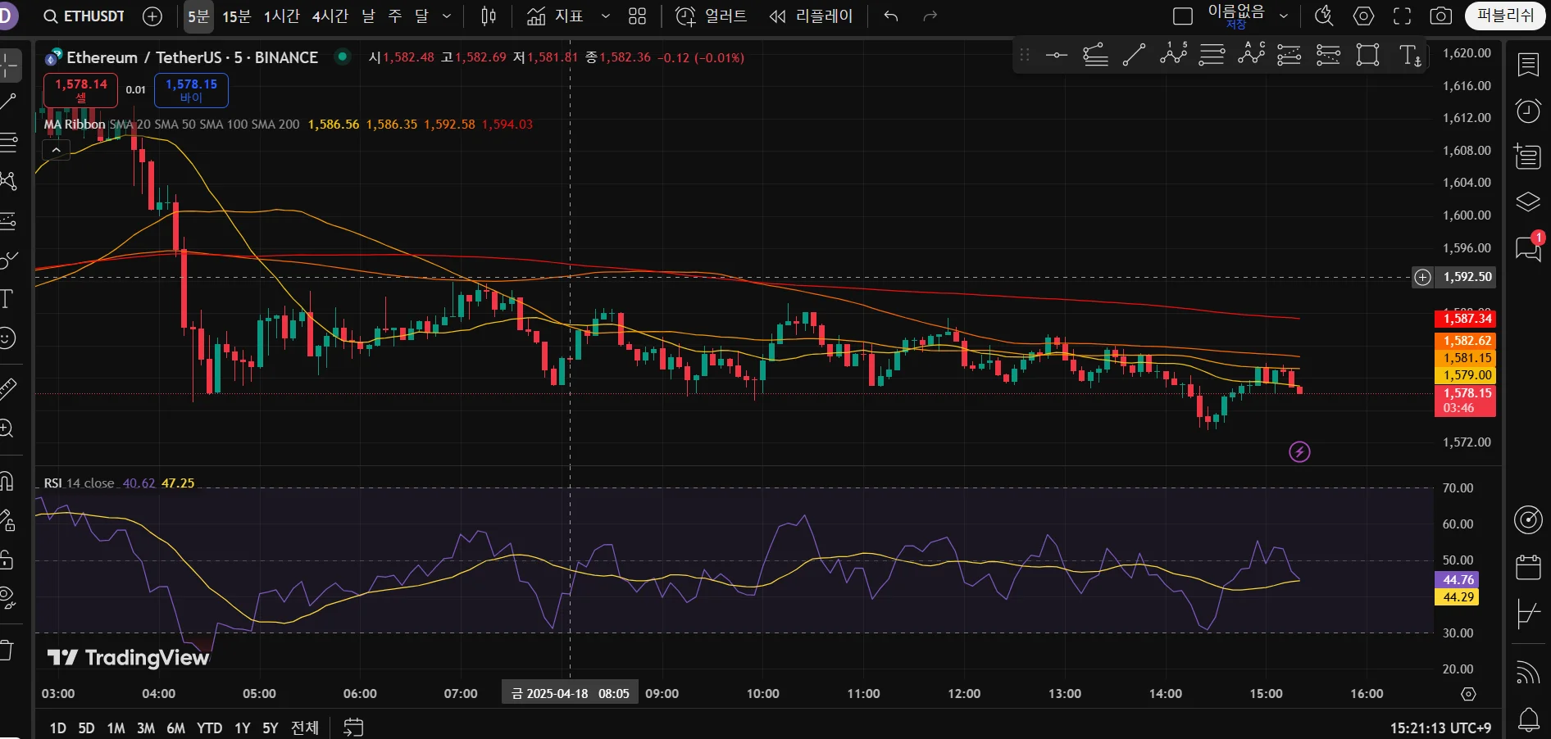
Task: Take a chart snapshot with camera icon
Action: coord(1441,16)
